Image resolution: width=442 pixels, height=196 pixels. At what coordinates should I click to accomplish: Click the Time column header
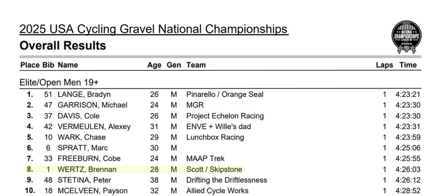point(408,65)
